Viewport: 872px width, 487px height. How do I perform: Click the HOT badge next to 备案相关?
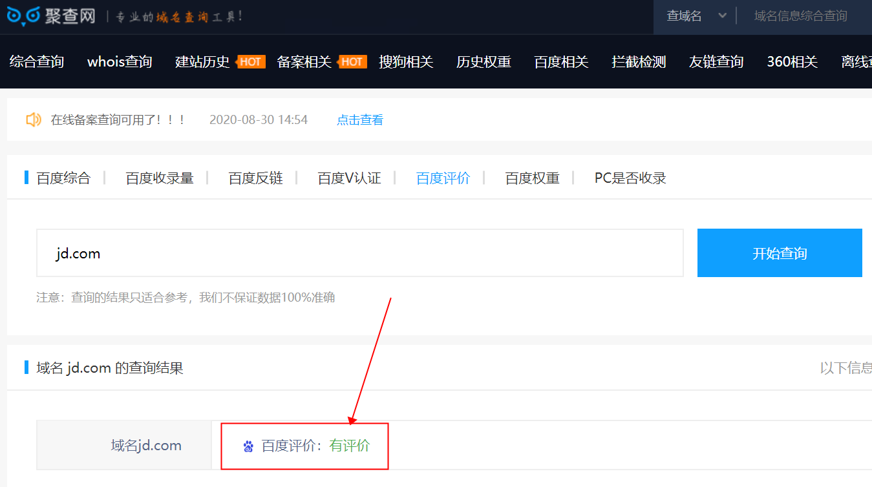tap(353, 61)
